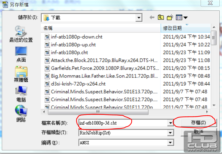Expand the 存檔類型 dropdown
The height and width of the screenshot is (154, 222).
[x=170, y=133]
